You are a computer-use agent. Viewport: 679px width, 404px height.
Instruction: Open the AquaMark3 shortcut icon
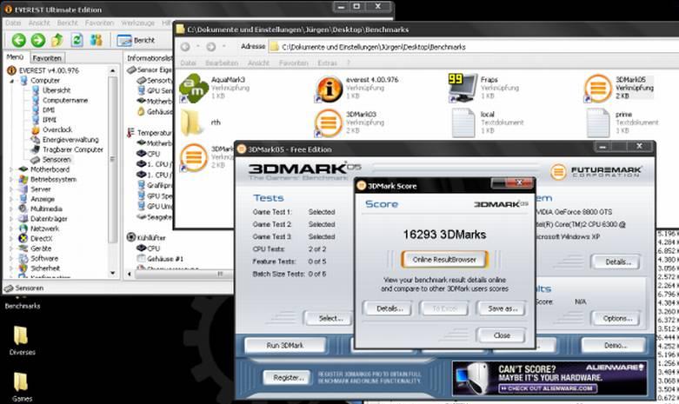(194, 89)
